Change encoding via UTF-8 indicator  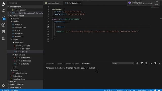[x=129, y=90]
